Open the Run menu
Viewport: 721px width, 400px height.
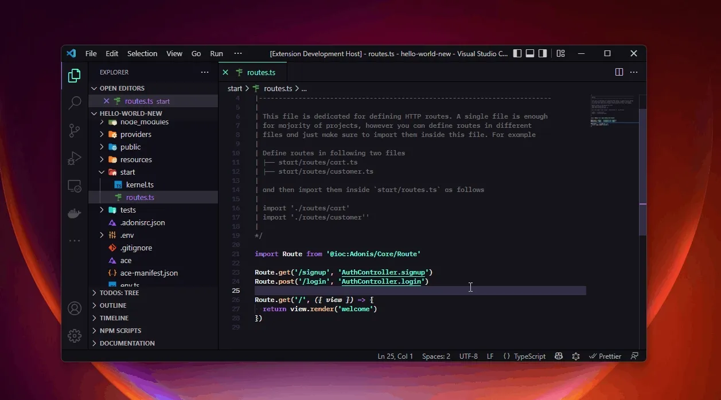(216, 53)
